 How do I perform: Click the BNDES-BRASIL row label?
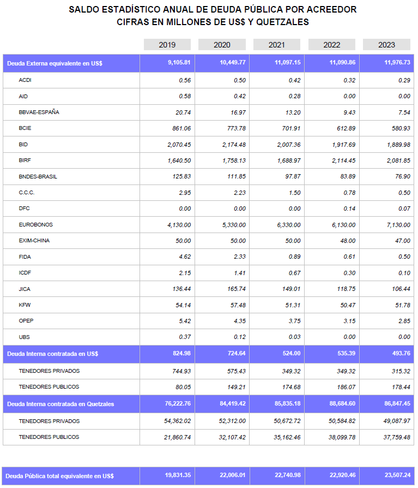pyautogui.click(x=38, y=177)
